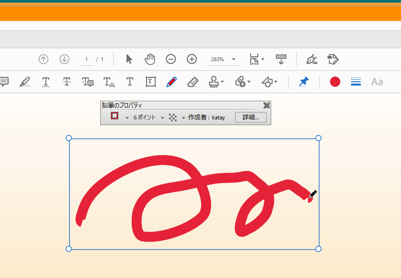Switch to the Select arrow tool

click(128, 59)
